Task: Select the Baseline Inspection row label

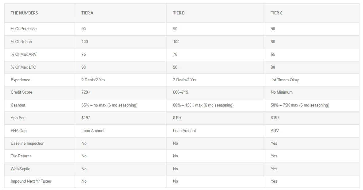Action: (x=28, y=144)
